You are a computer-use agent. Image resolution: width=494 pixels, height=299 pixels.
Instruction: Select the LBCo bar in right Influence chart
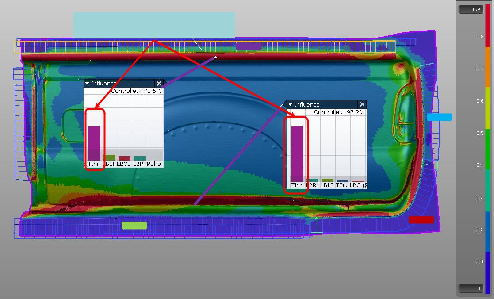(357, 180)
